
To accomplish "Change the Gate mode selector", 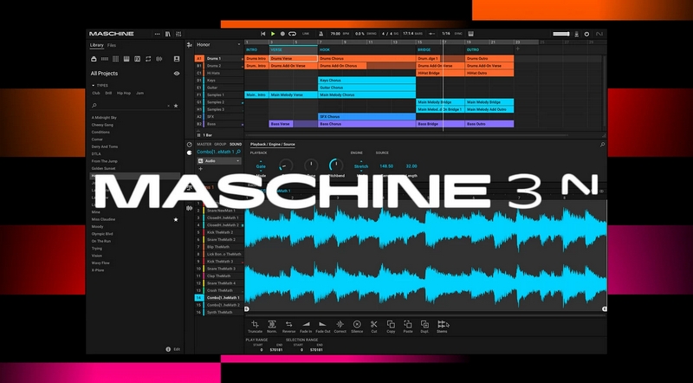I will point(261,166).
